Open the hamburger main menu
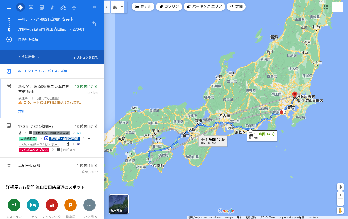The height and width of the screenshot is (219, 348). tap(9, 7)
